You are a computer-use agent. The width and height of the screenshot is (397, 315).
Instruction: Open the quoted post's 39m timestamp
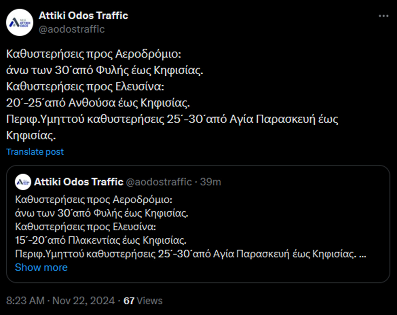210,182
